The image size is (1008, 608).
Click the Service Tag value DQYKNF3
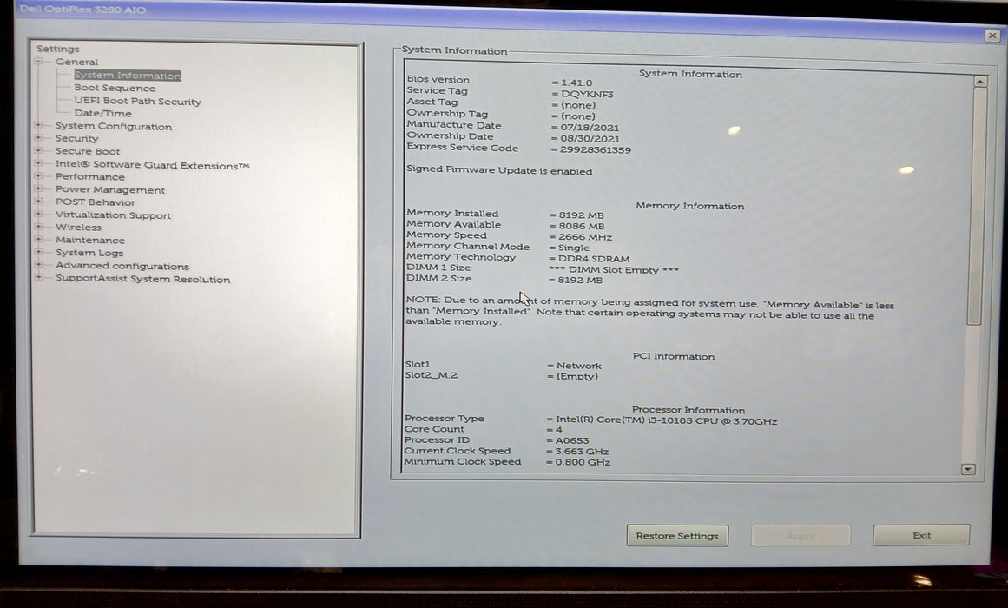click(587, 94)
